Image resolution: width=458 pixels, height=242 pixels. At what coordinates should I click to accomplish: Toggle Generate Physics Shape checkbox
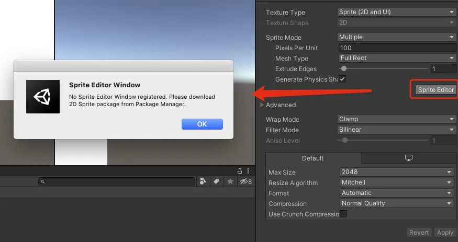(342, 79)
